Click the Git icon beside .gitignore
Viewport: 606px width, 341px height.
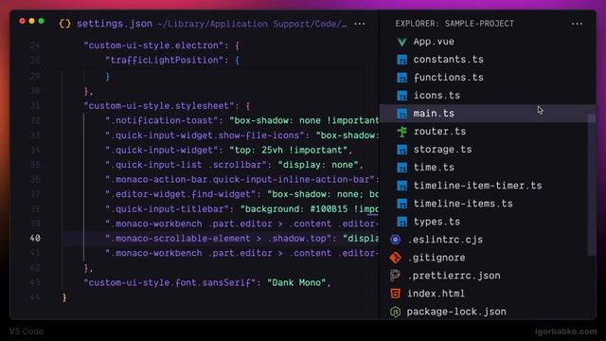tap(396, 258)
